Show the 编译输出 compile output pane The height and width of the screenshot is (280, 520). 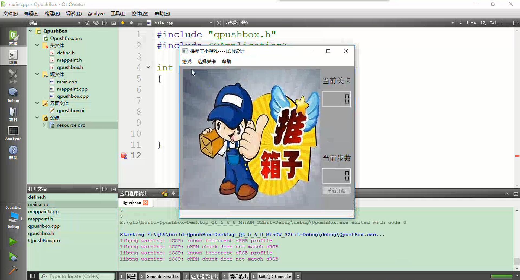click(235, 276)
